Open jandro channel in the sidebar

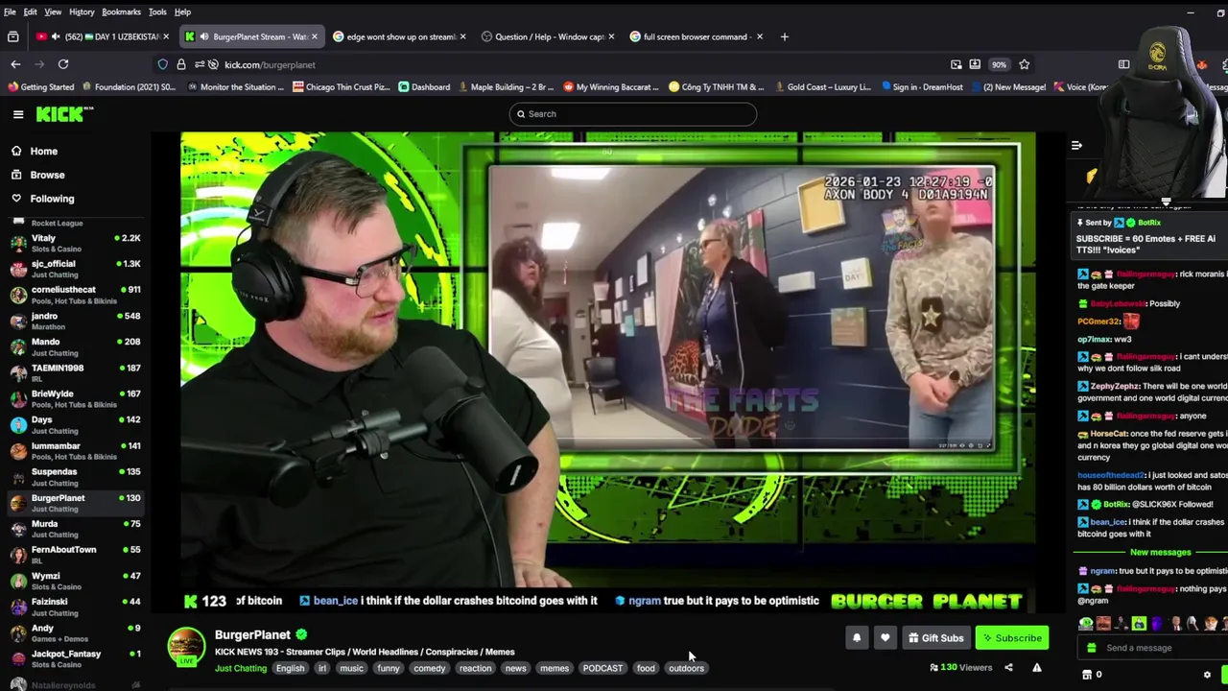click(x=74, y=321)
